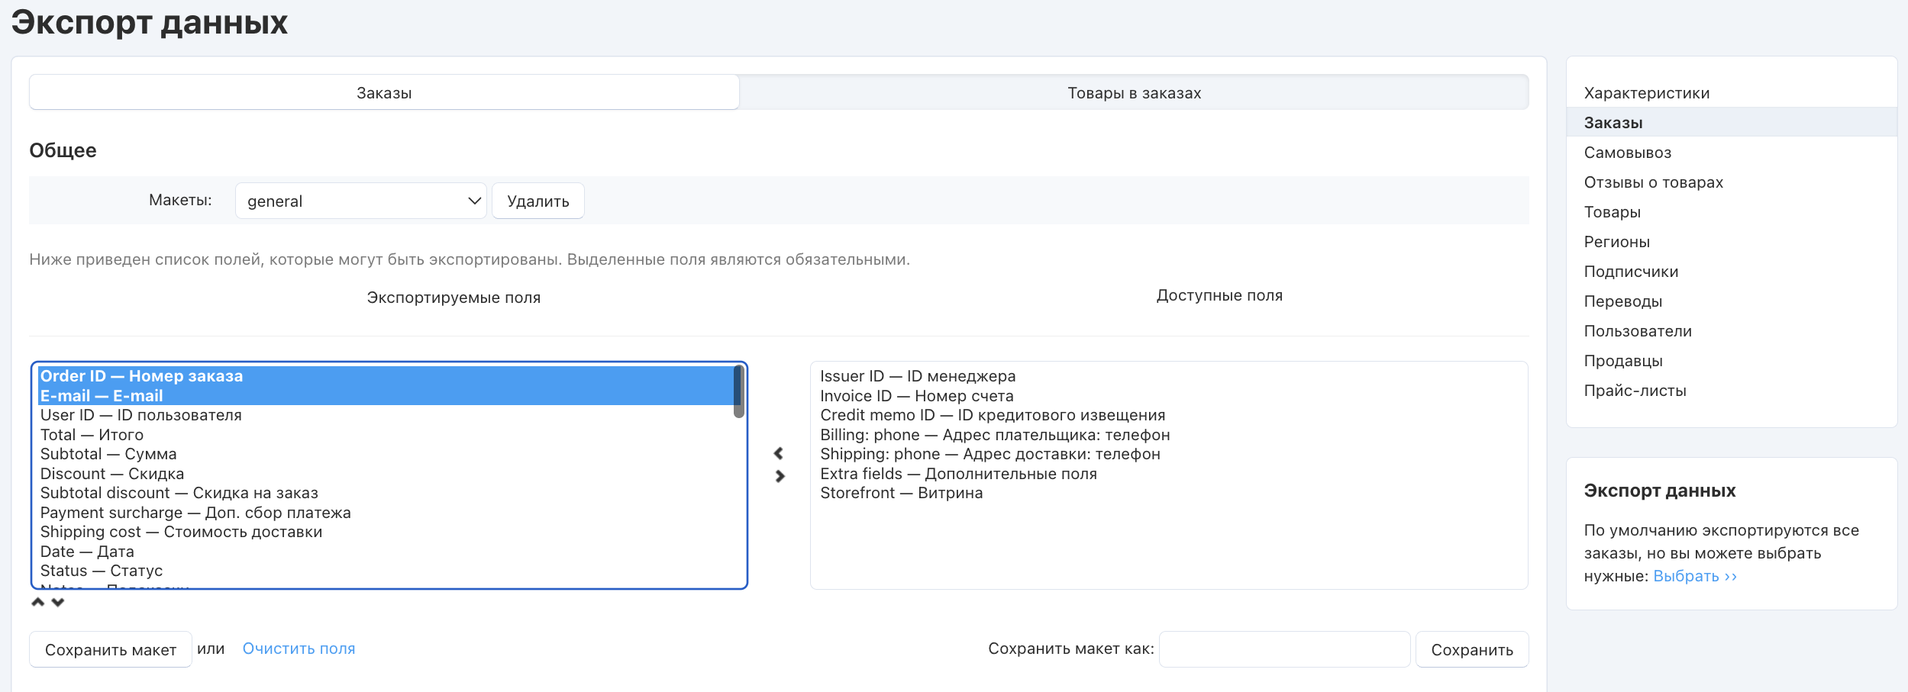This screenshot has width=1908, height=692.
Task: Open Характеристики in the sidebar
Action: click(x=1646, y=93)
